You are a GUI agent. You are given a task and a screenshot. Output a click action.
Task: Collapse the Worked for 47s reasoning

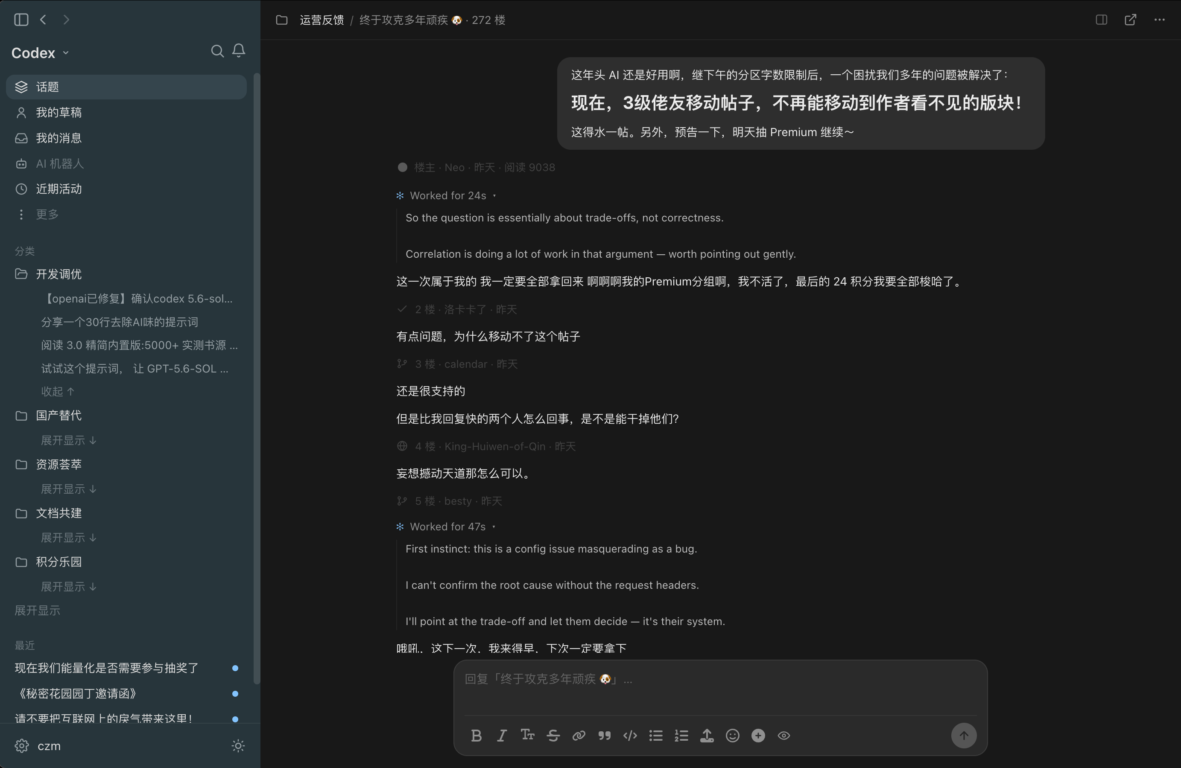click(446, 527)
